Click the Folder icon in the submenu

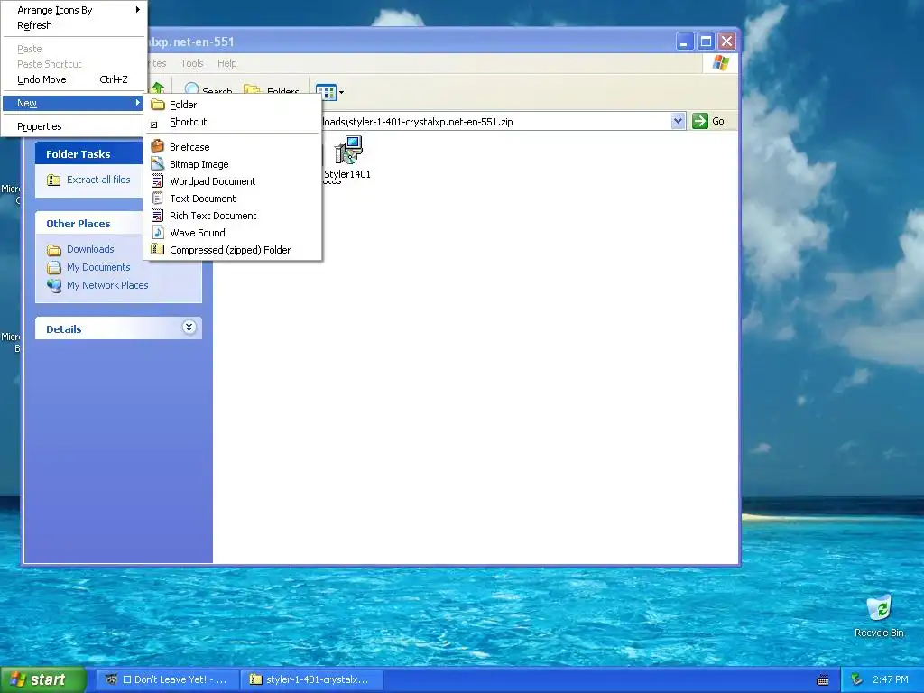[x=157, y=105]
